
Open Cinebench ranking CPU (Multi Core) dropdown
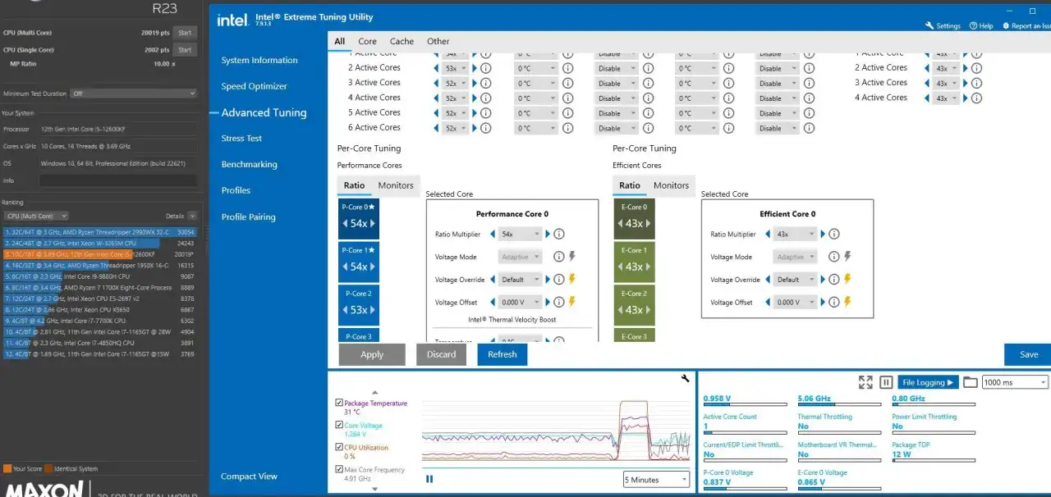coord(36,216)
